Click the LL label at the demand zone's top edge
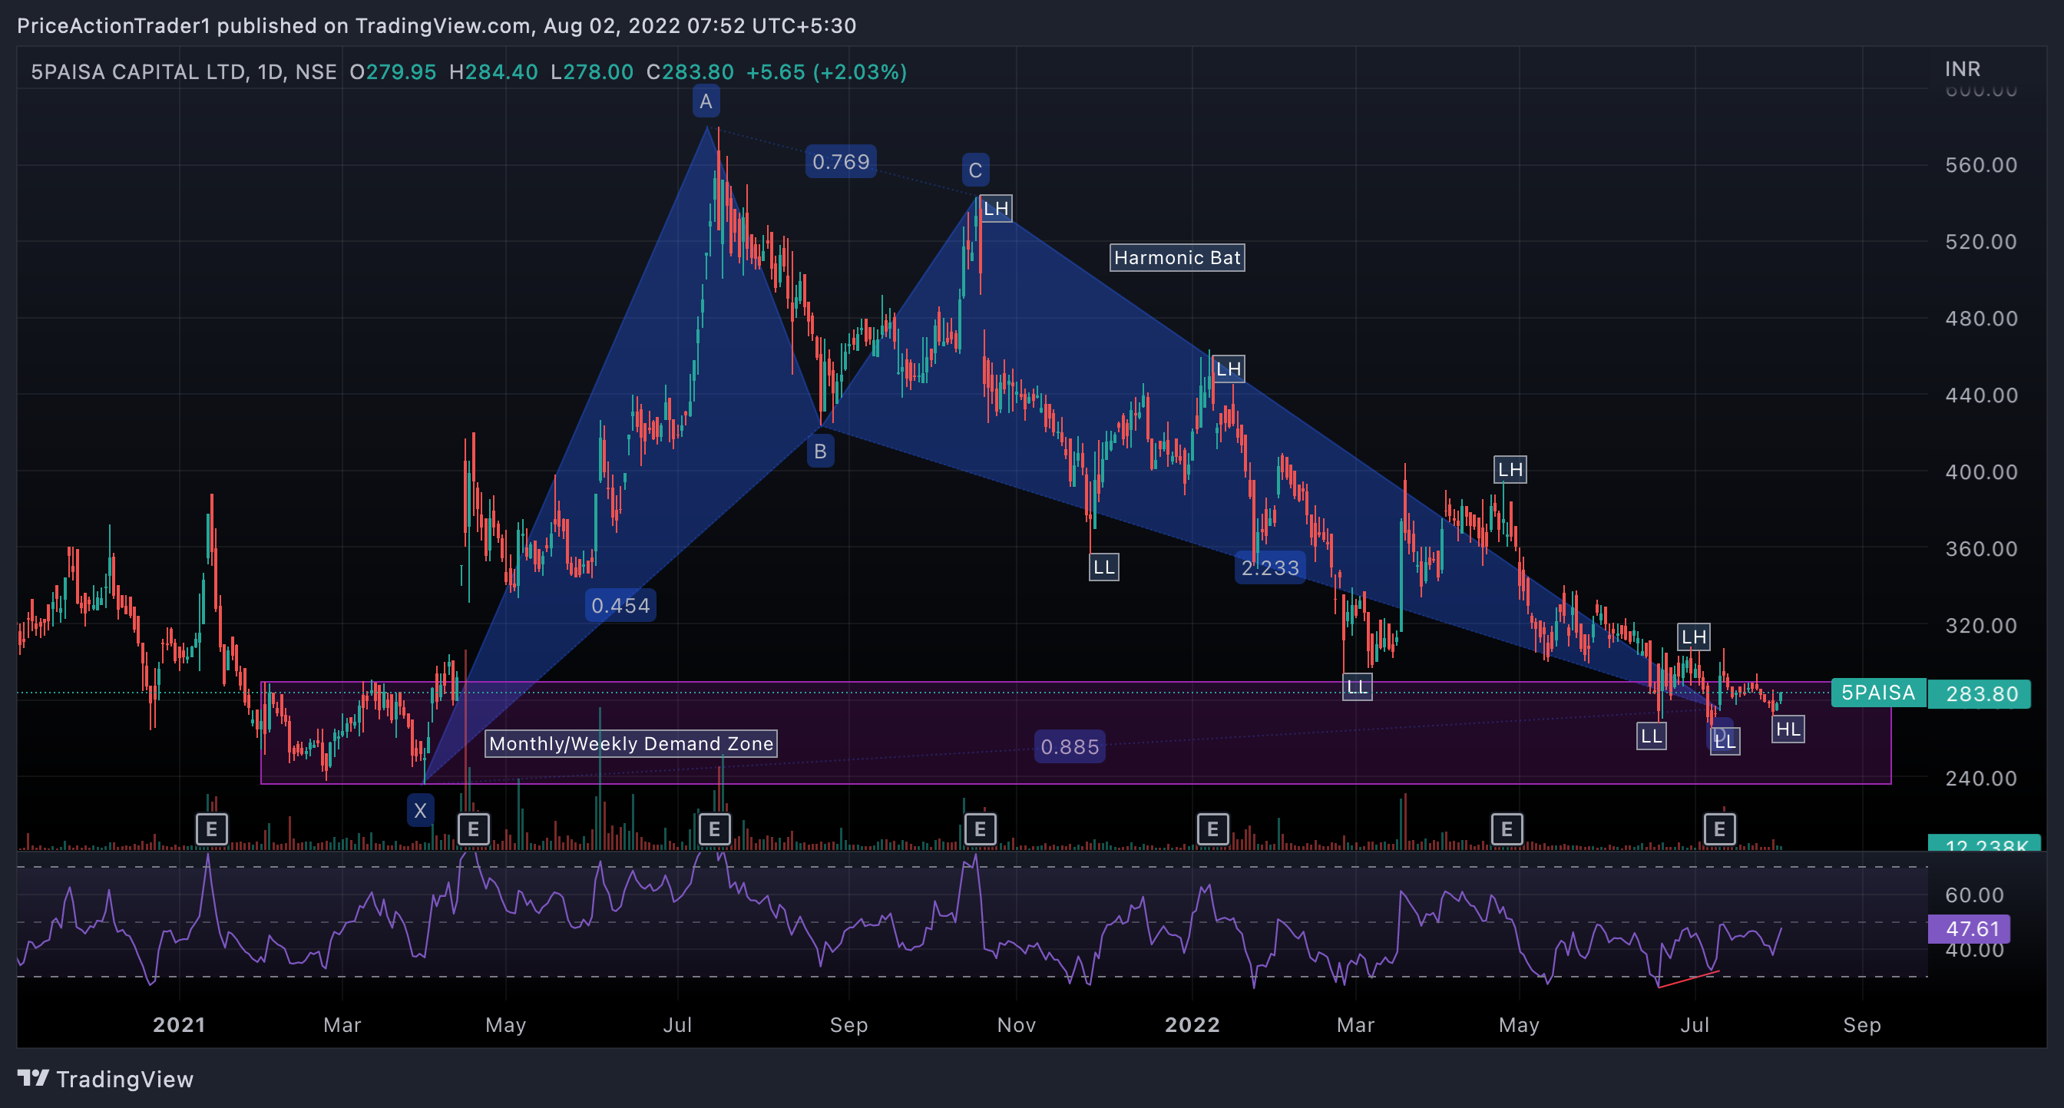The width and height of the screenshot is (2064, 1108). click(1358, 686)
